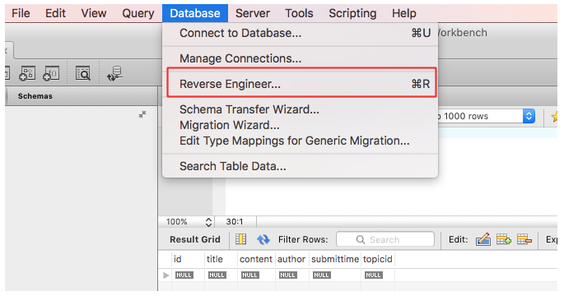Click the 100% zoom stepper arrows
Image resolution: width=564 pixels, height=296 pixels.
[x=208, y=222]
